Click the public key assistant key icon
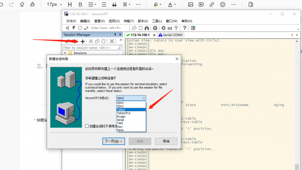This screenshot has height=170, width=302. click(x=176, y=28)
